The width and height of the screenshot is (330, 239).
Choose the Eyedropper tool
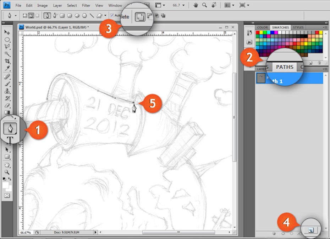click(x=7, y=68)
